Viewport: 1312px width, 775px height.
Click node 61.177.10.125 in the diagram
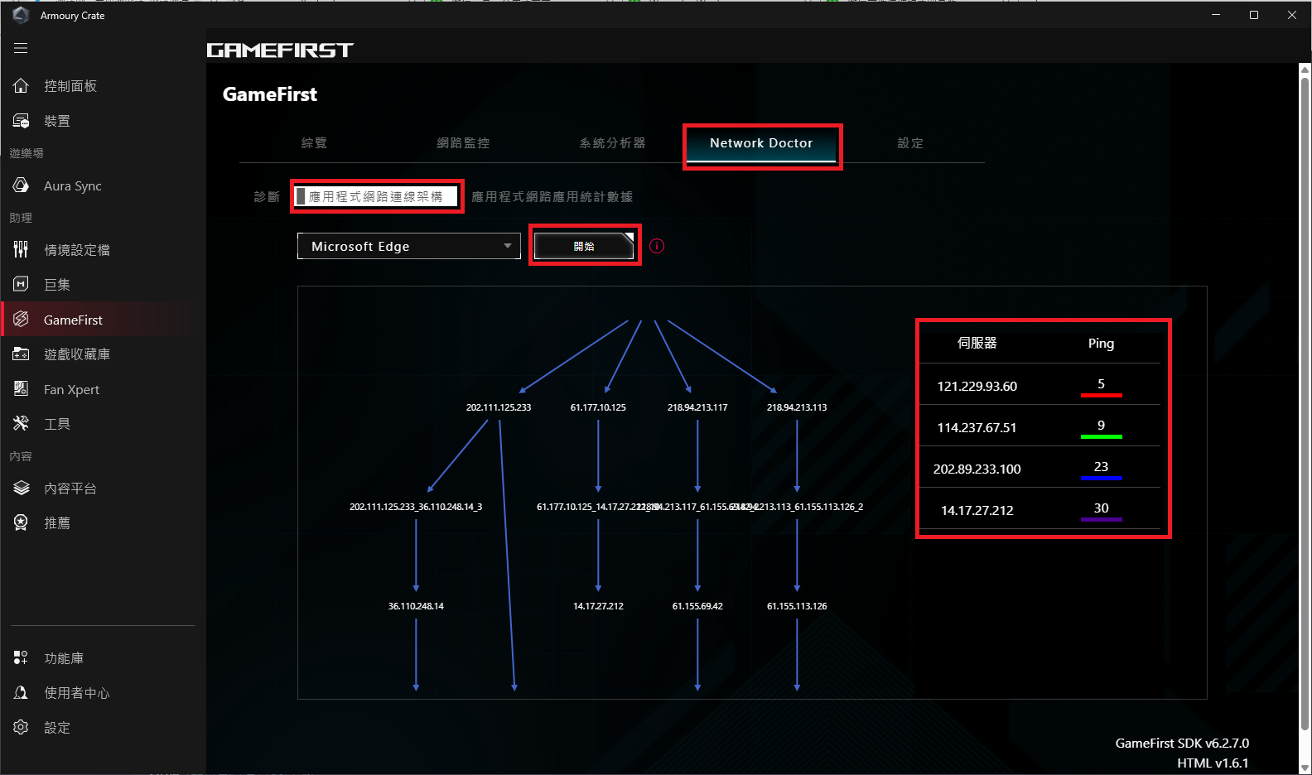pyautogui.click(x=598, y=407)
